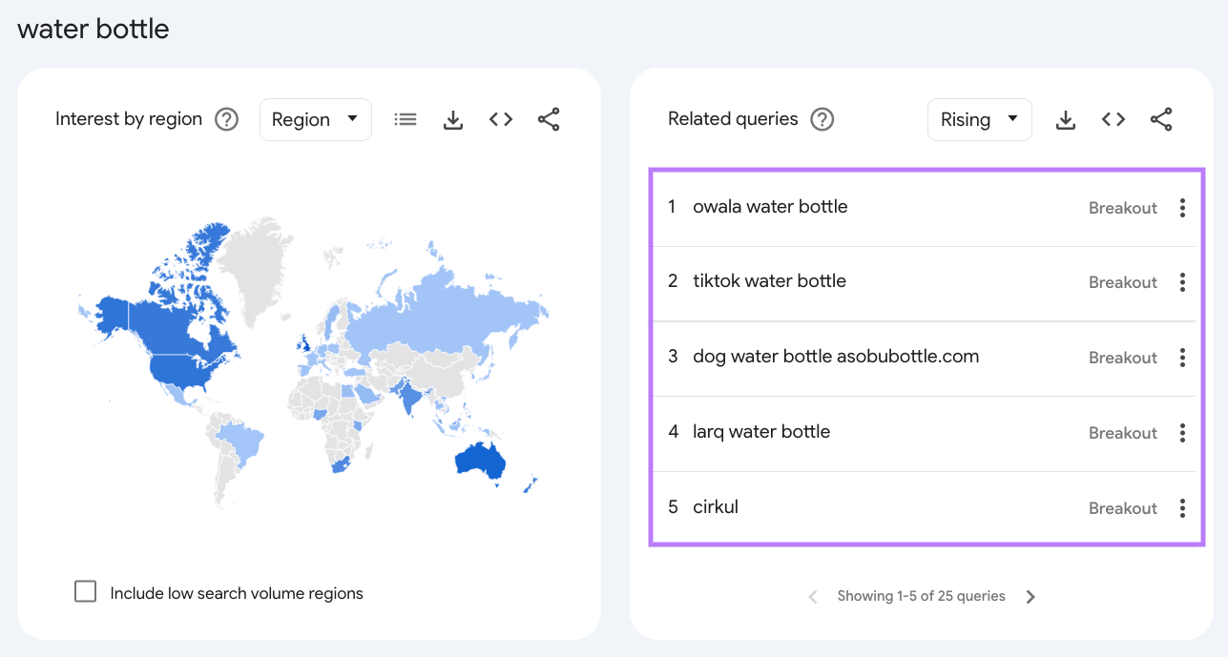
Task: Open options menu for larq water bottle query
Action: [1182, 432]
